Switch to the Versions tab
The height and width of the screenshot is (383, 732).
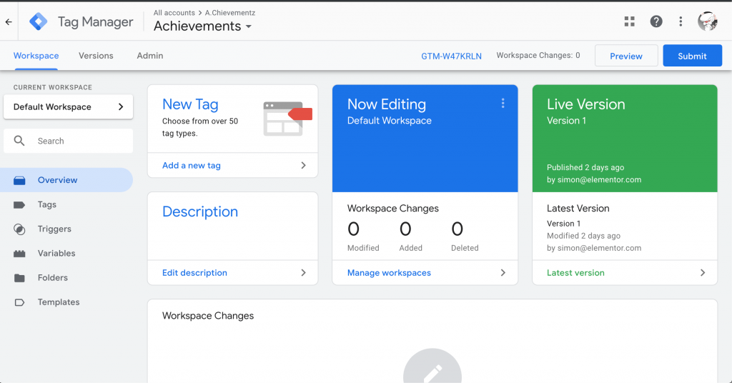[96, 56]
